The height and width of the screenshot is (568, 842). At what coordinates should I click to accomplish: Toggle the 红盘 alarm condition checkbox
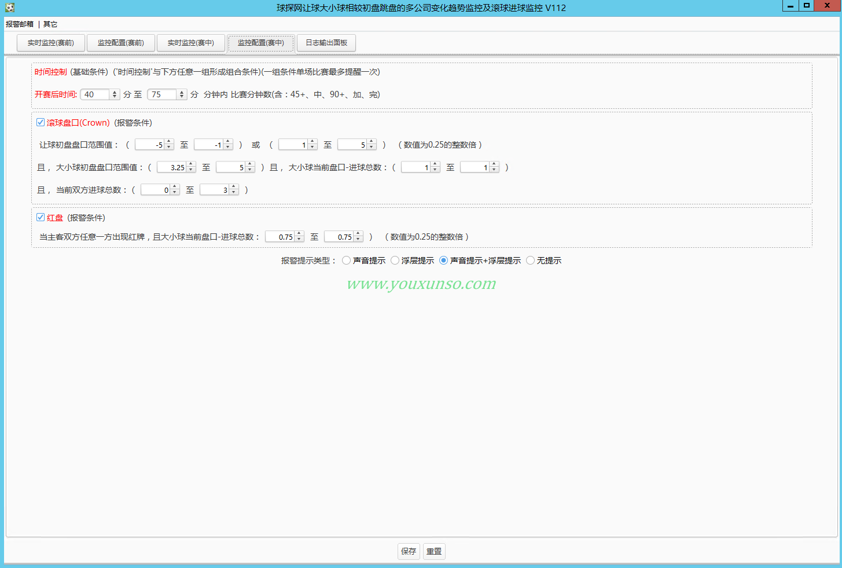click(x=41, y=217)
